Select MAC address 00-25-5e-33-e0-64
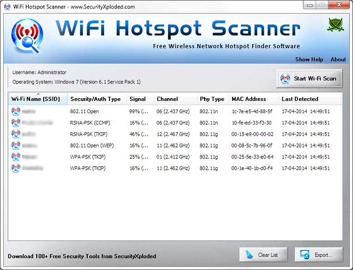Image resolution: width=353 pixels, height=270 pixels. click(252, 157)
